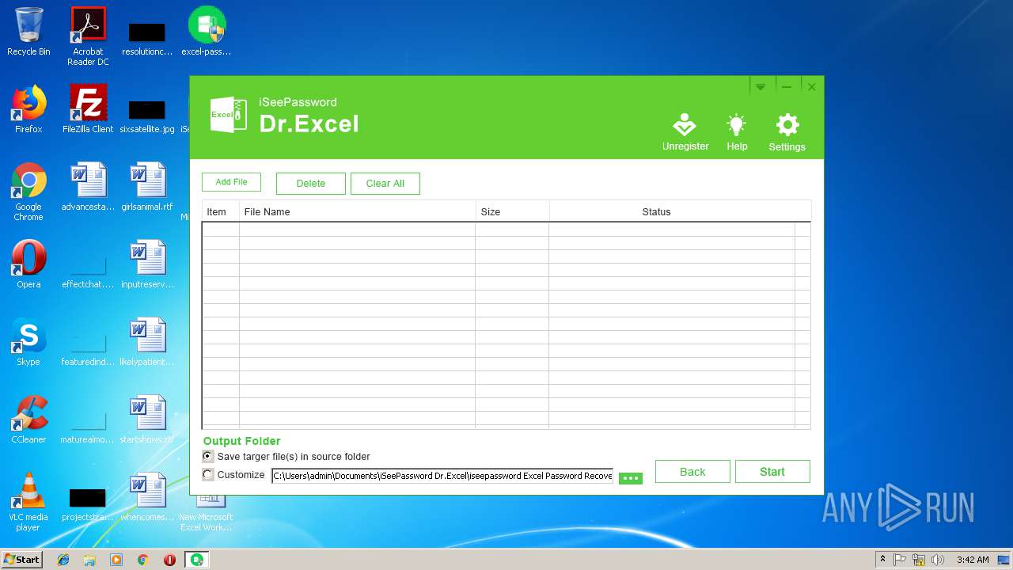Image resolution: width=1013 pixels, height=570 pixels.
Task: Show hidden system tray icons arrow
Action: [x=882, y=560]
